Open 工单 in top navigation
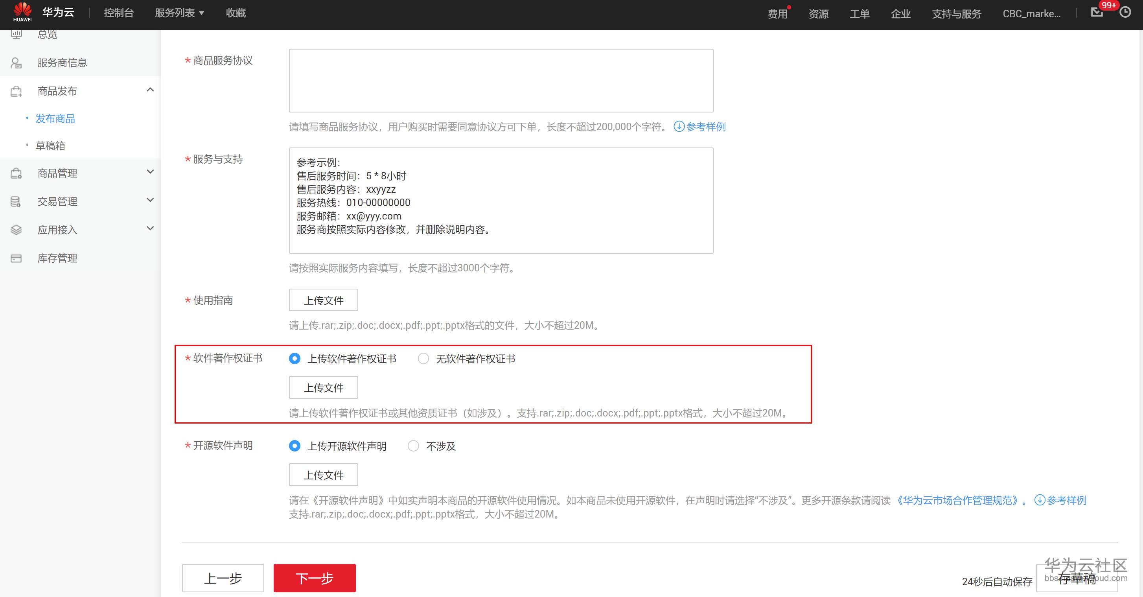The width and height of the screenshot is (1143, 597). click(x=860, y=14)
